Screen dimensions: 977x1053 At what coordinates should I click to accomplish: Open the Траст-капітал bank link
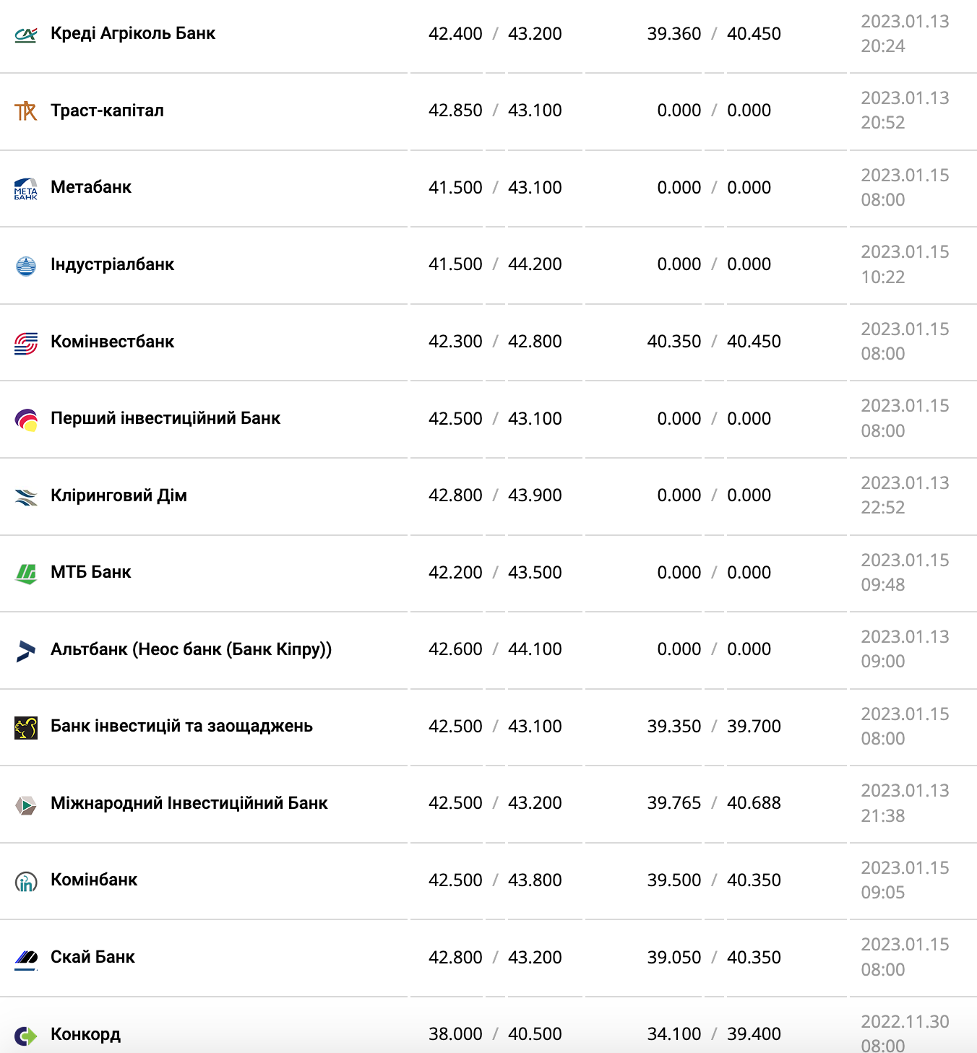coord(107,110)
